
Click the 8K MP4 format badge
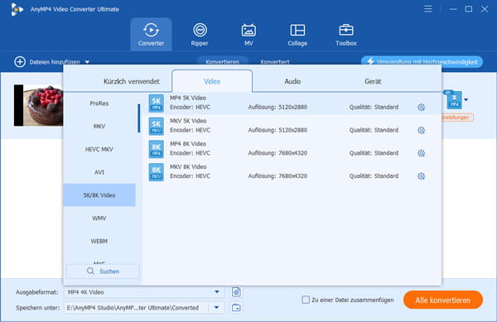point(157,149)
